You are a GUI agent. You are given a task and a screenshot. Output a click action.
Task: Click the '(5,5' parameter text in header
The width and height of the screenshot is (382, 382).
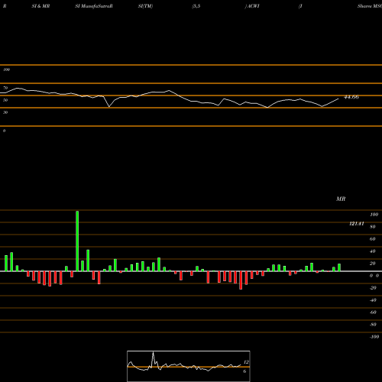coord(196,6)
